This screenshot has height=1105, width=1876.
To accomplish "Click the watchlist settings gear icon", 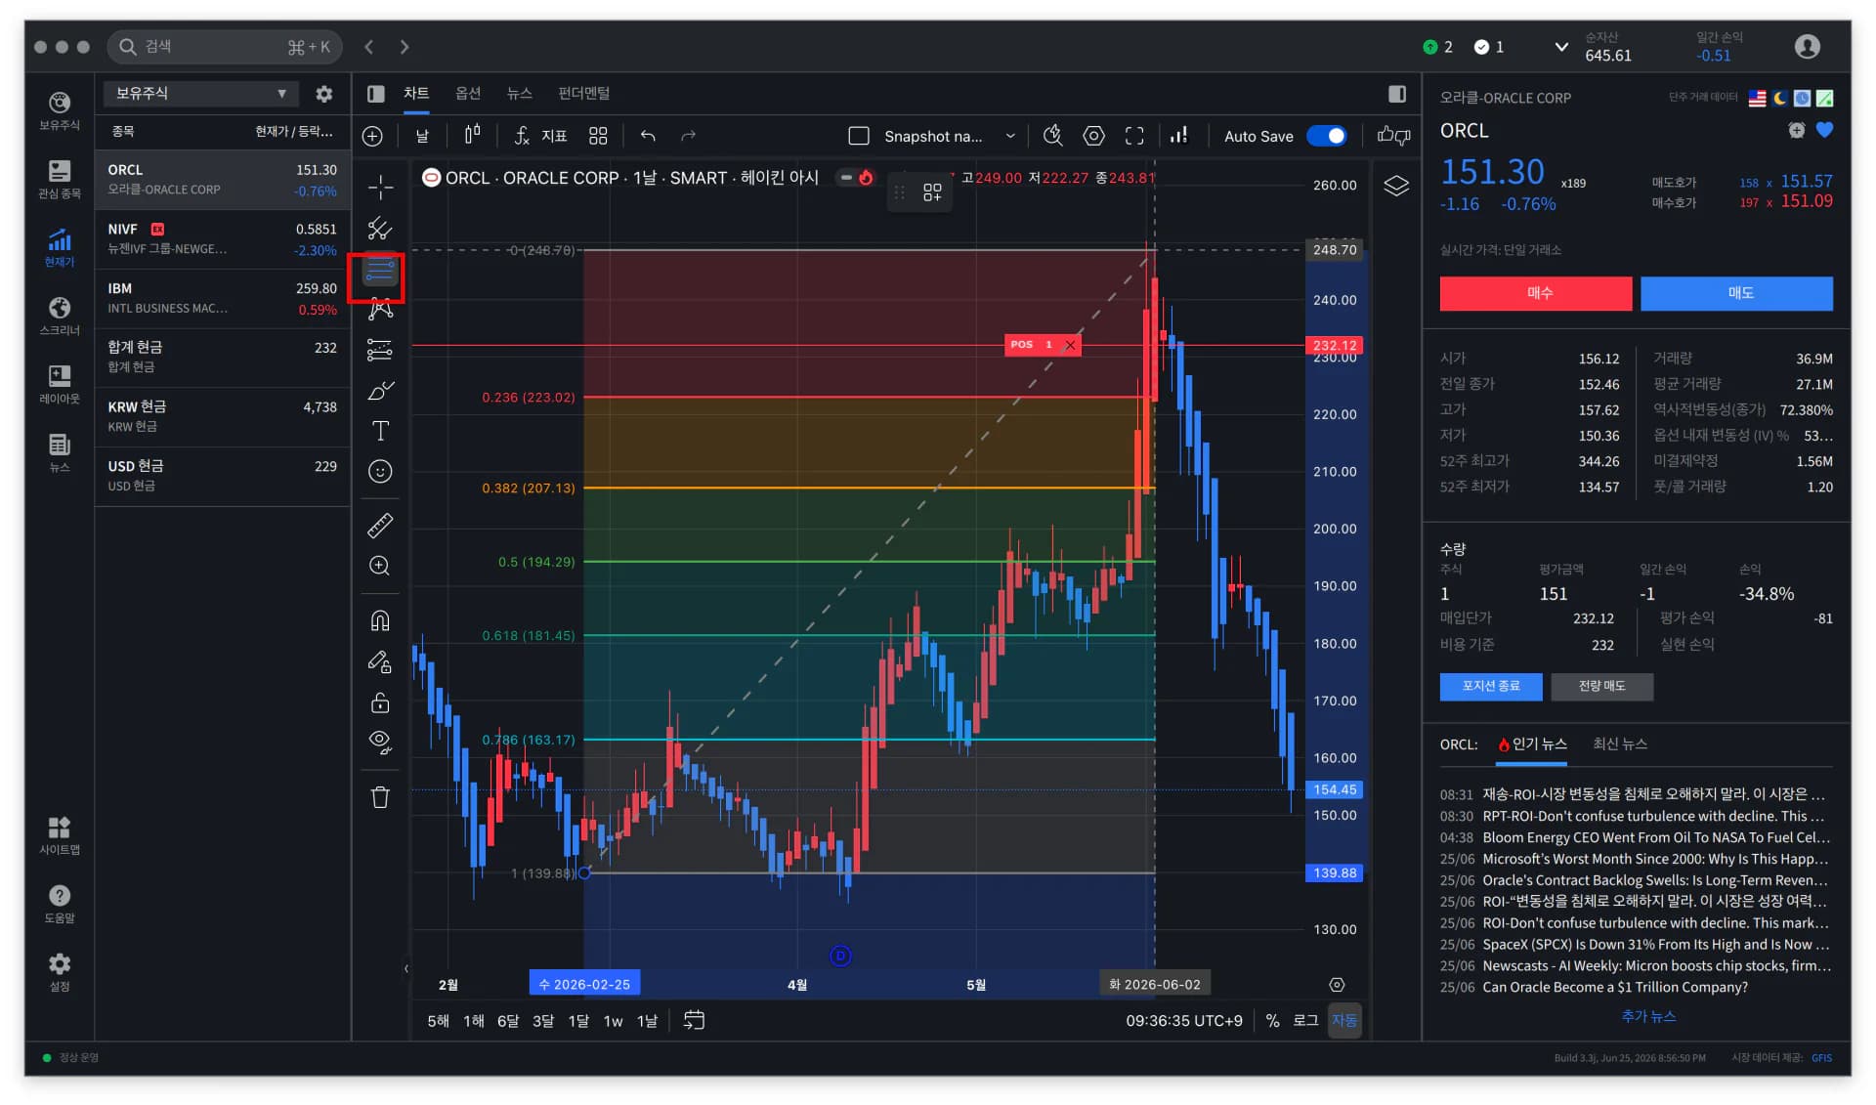I will pos(324,94).
